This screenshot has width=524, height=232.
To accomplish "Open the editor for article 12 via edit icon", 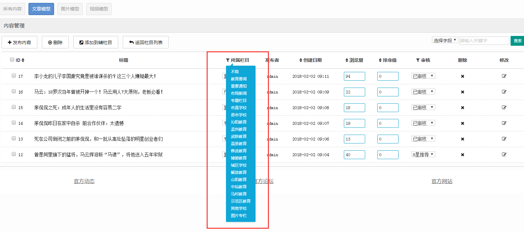I will (504, 155).
